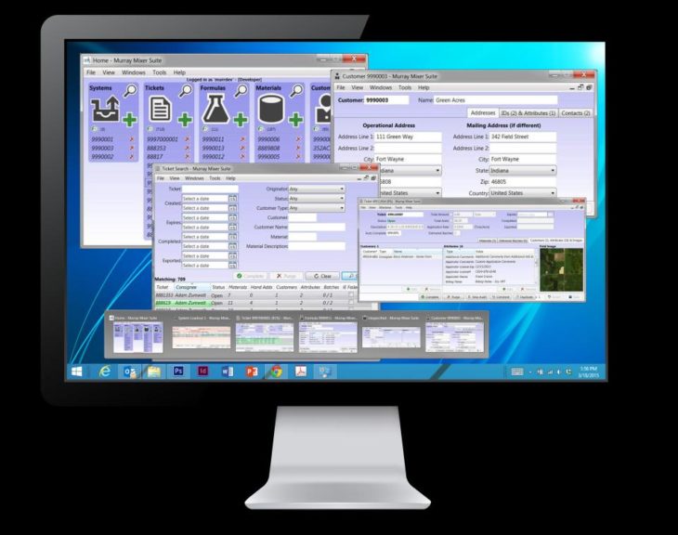
Task: Click the aerial Field Image photo
Action: [x=561, y=269]
